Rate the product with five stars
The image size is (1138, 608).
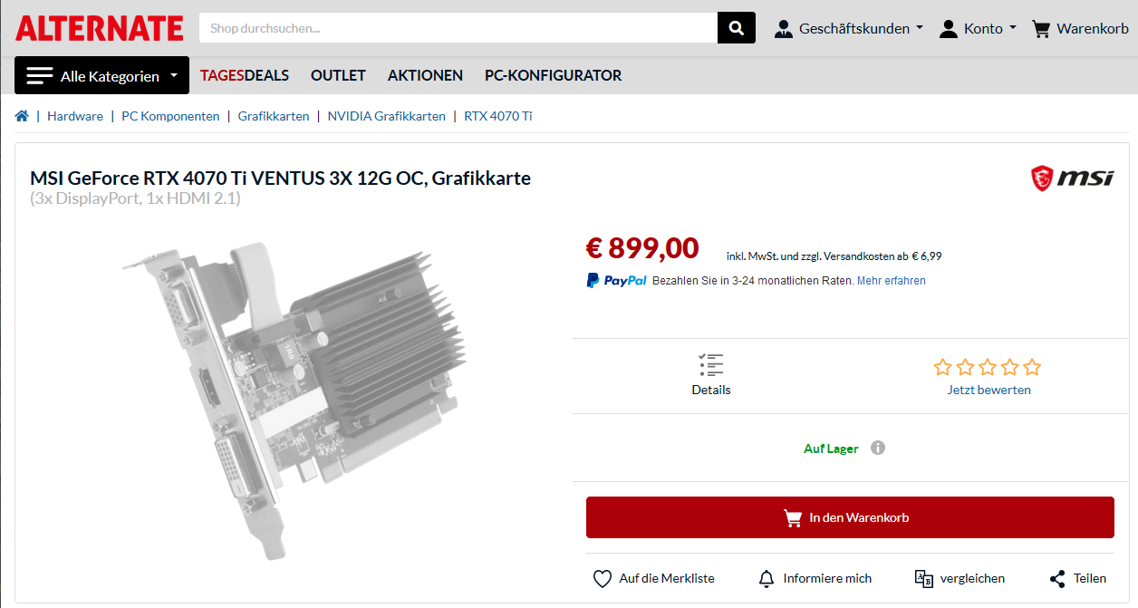click(x=1031, y=367)
